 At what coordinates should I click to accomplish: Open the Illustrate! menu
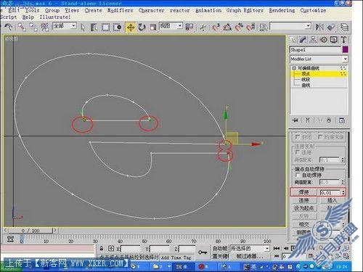[x=55, y=17]
